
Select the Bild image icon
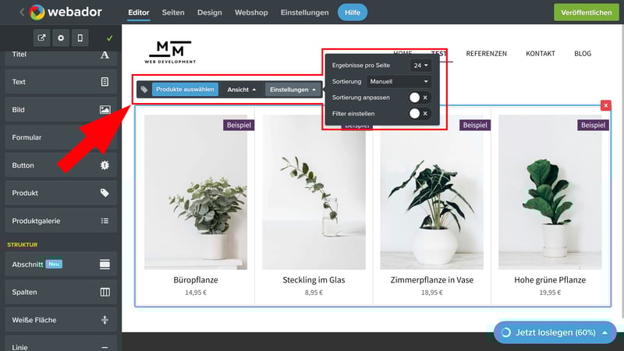(105, 109)
